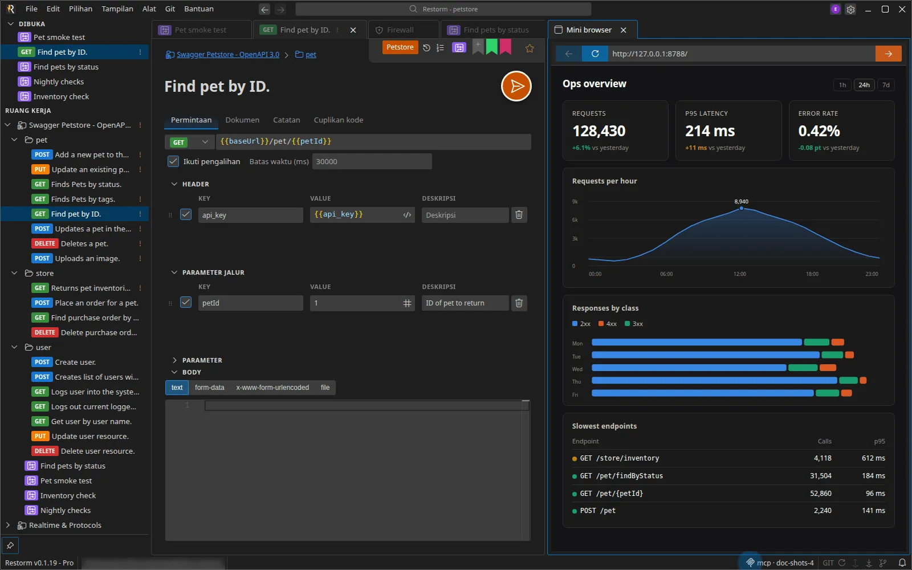Reload the mini browser page
912x570 pixels.
pos(595,54)
